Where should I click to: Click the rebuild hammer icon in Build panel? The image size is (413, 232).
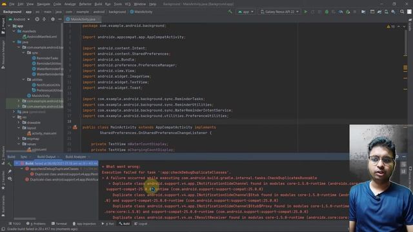(x=10, y=164)
